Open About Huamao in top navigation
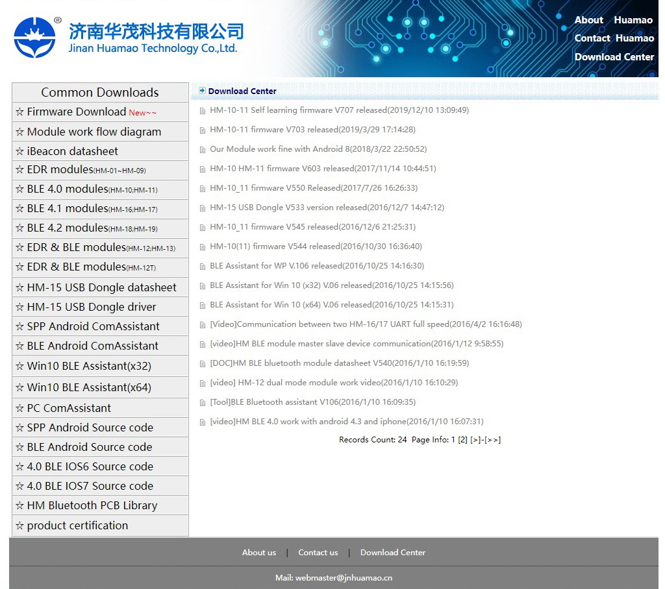 [613, 20]
